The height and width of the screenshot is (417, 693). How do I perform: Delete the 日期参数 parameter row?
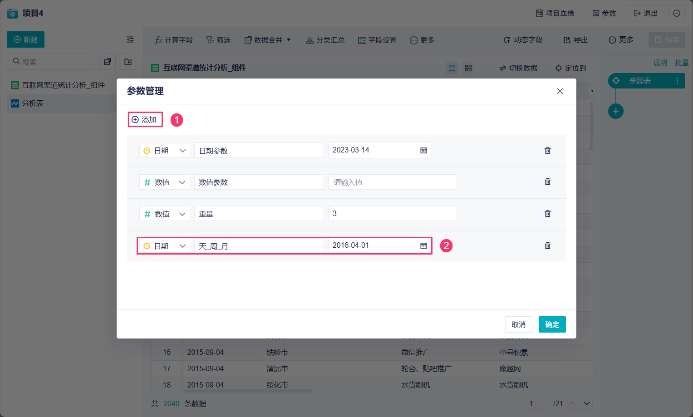pos(547,150)
